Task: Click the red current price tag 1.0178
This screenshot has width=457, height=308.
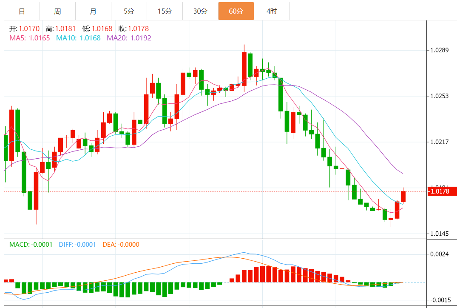Action: pyautogui.click(x=442, y=191)
